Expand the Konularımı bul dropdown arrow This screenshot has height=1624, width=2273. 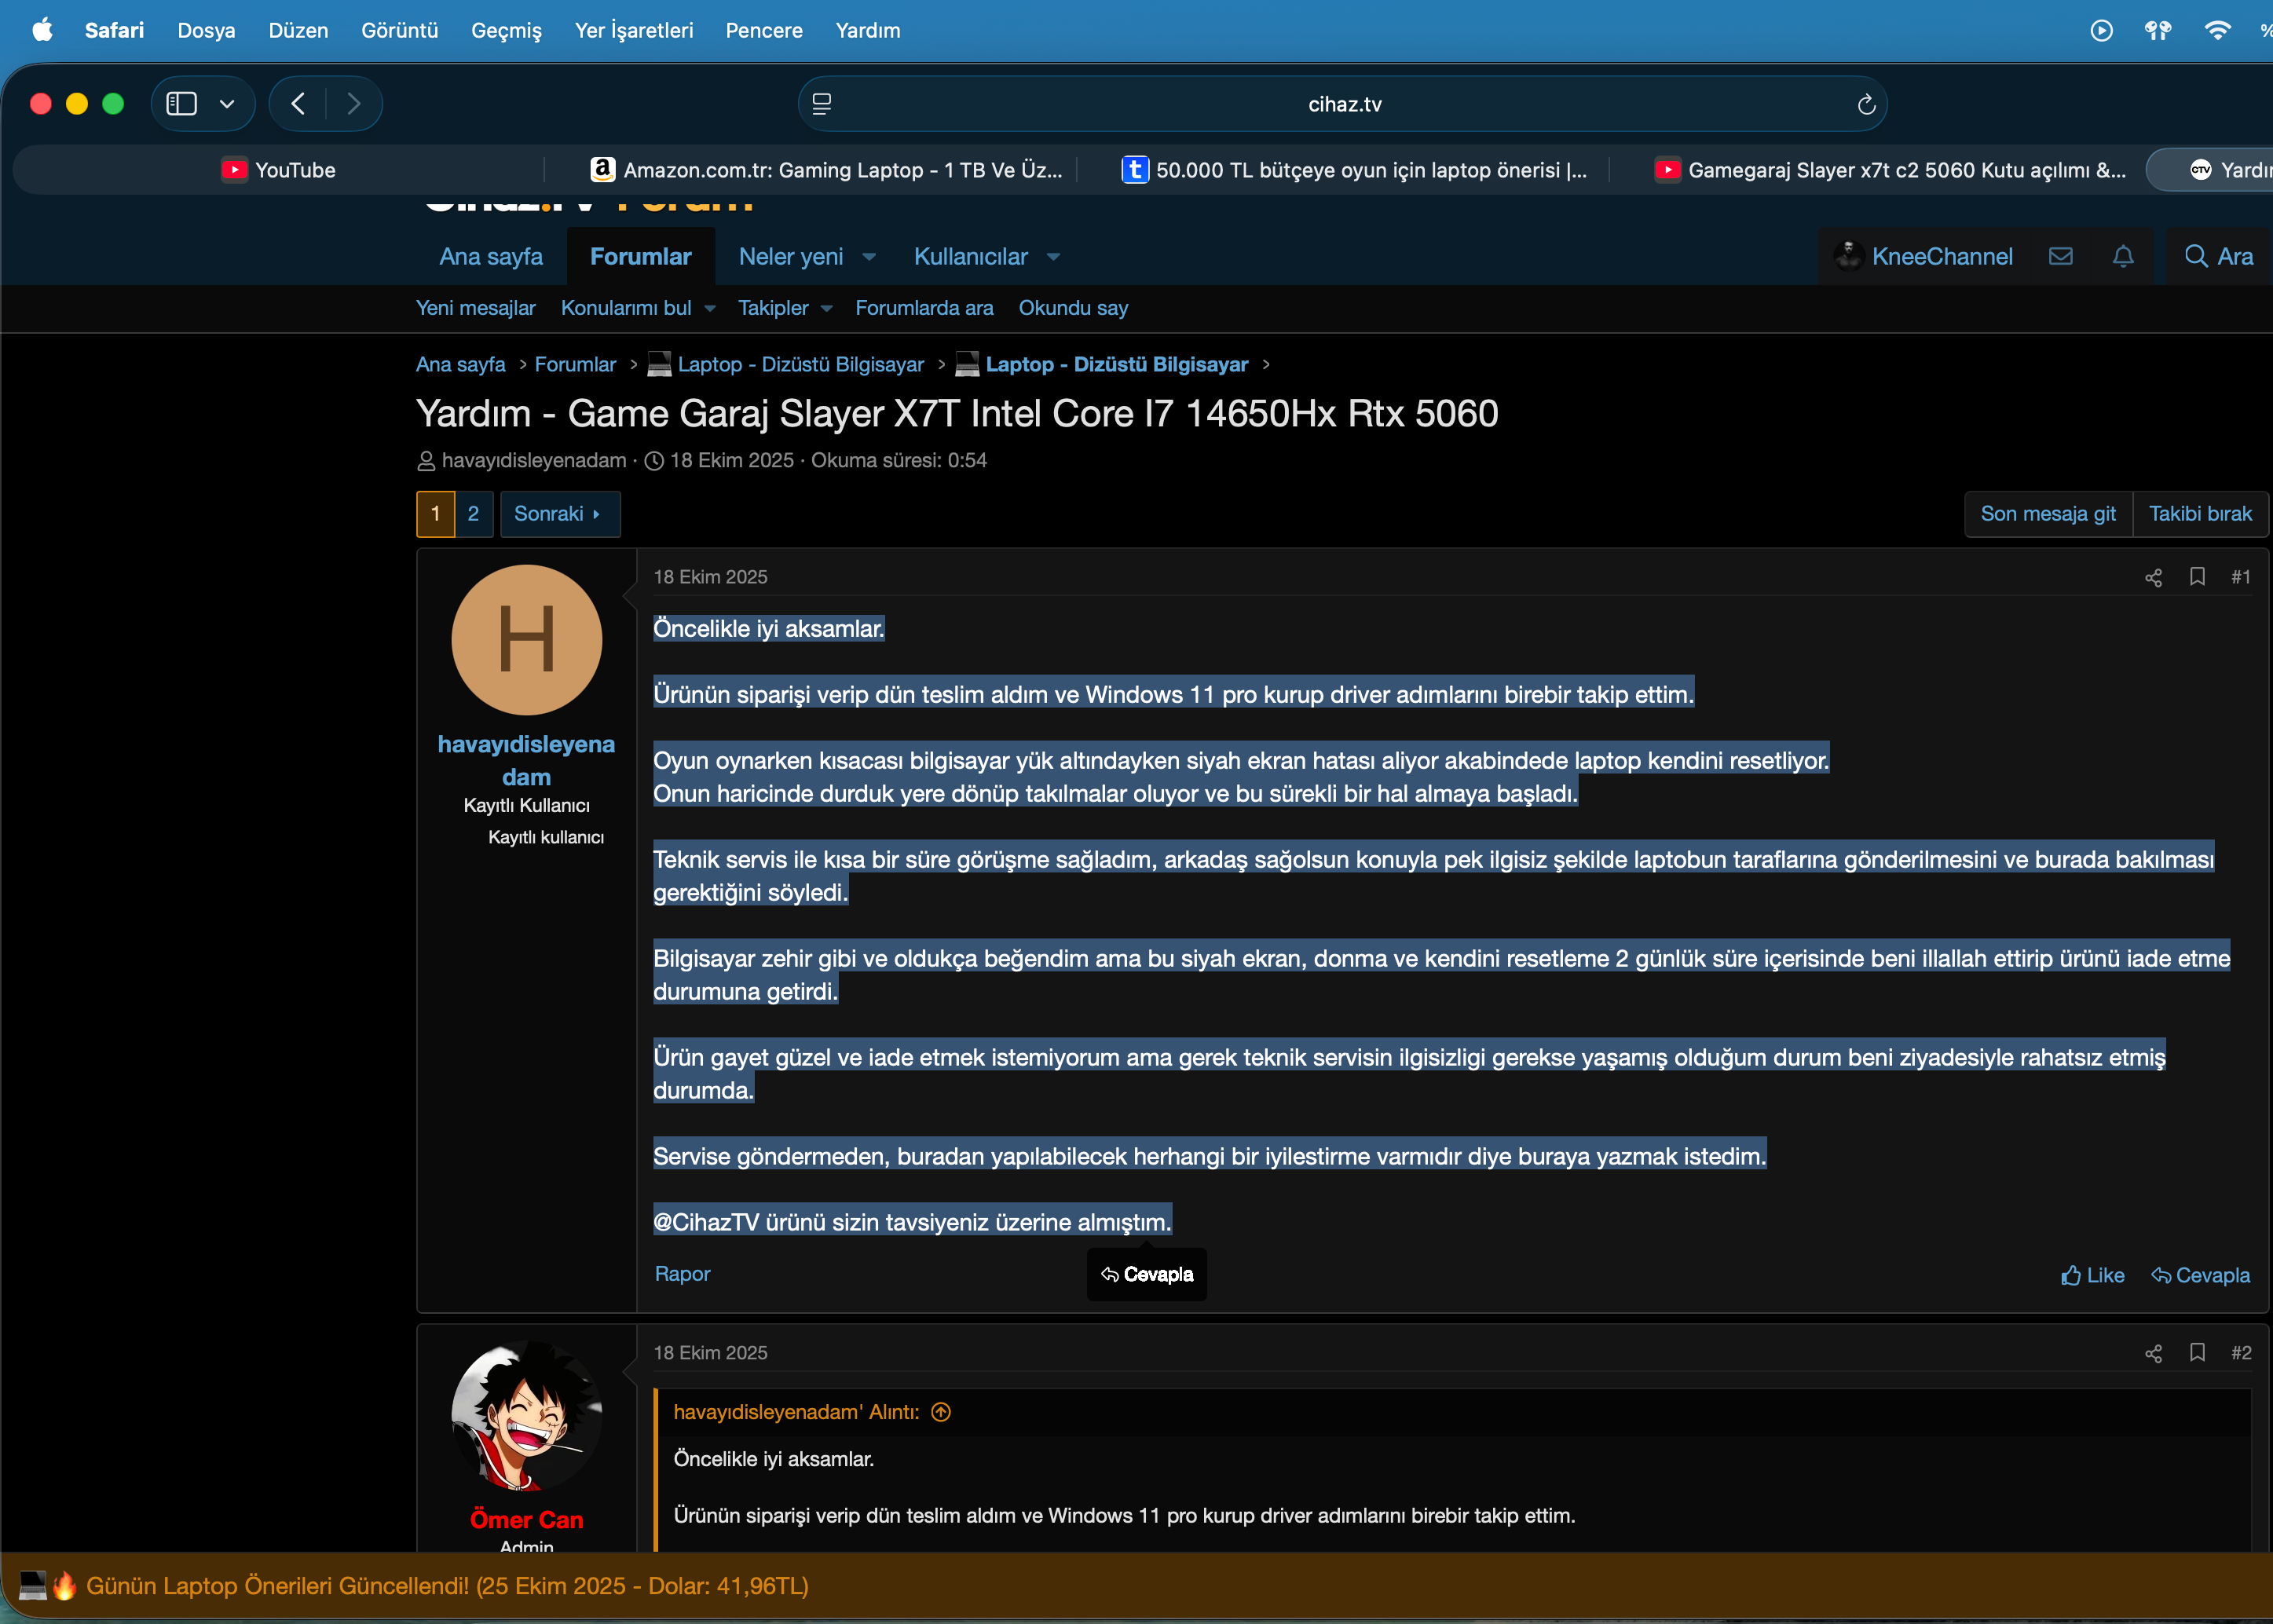(x=710, y=309)
